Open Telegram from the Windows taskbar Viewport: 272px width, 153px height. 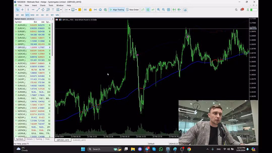point(147,149)
